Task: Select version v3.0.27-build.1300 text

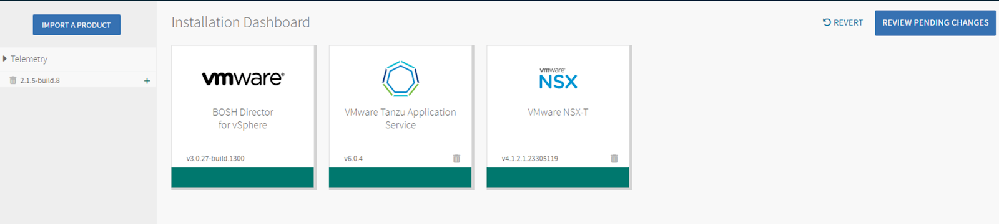Action: [215, 159]
